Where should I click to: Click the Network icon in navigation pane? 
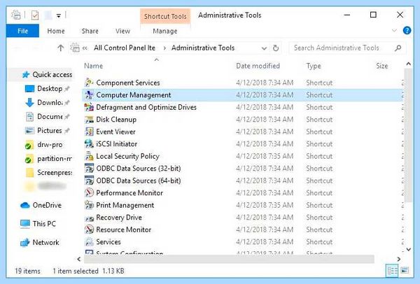(25, 242)
